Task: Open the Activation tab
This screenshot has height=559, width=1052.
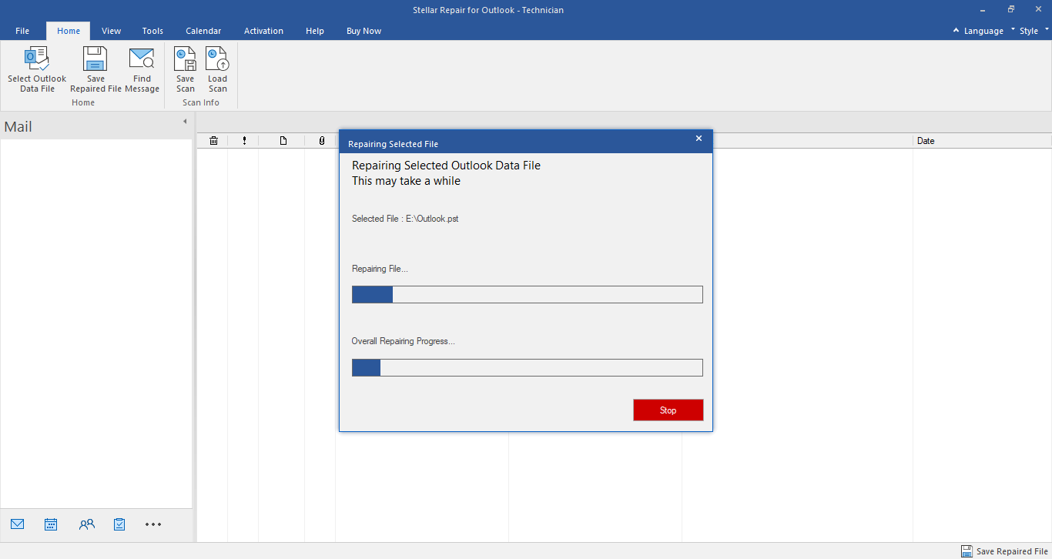Action: [x=263, y=31]
